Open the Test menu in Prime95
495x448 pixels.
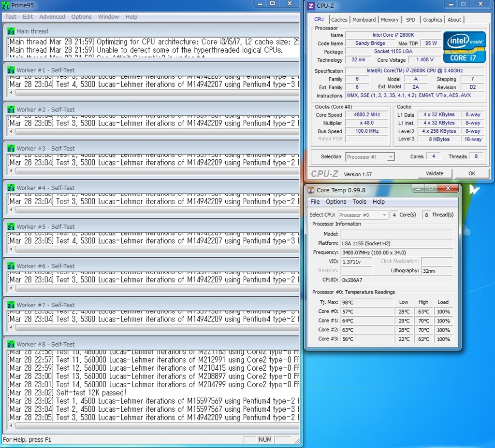click(11, 17)
